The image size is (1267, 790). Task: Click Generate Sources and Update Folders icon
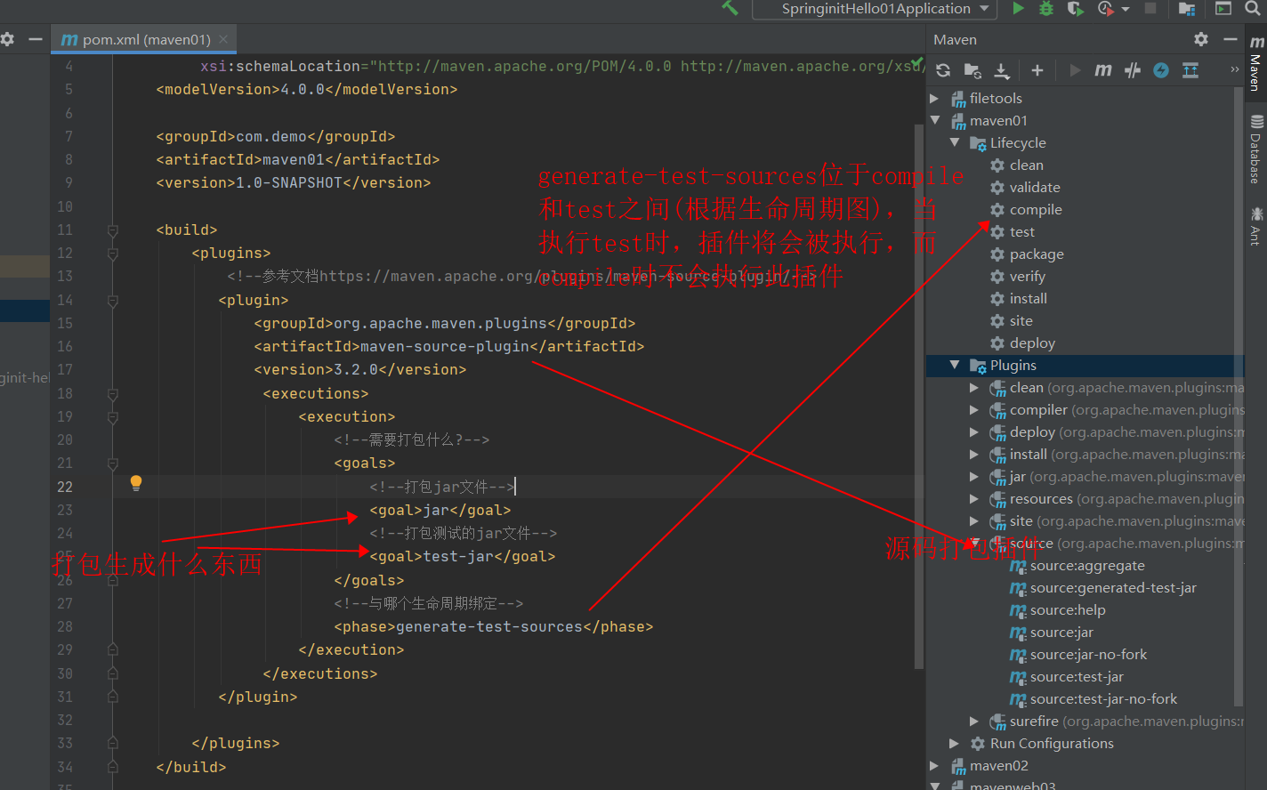coord(972,70)
